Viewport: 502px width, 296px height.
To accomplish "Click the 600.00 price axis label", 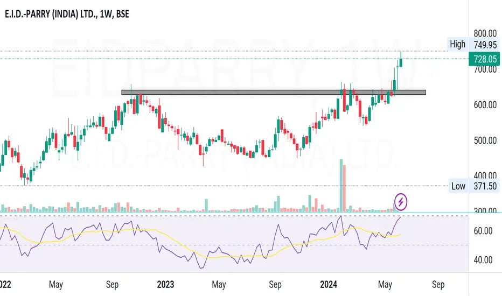I will click(485, 105).
